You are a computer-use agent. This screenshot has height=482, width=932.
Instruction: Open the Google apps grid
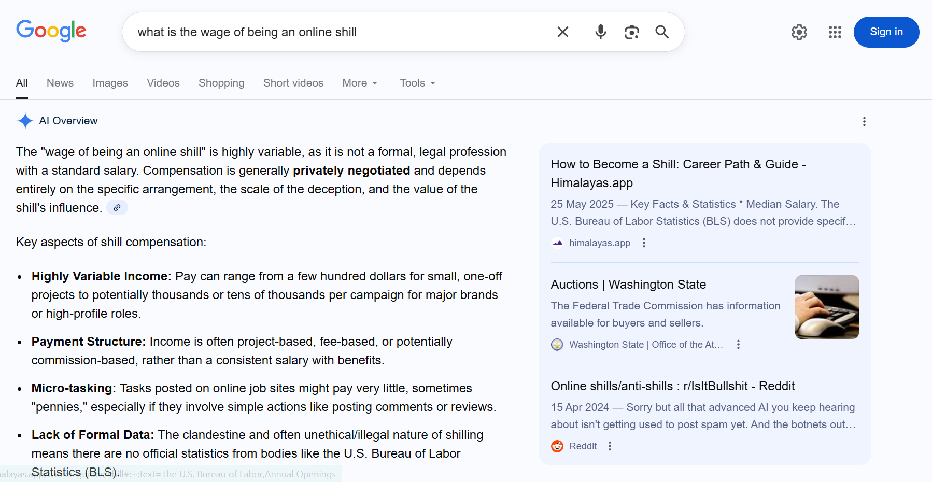coord(835,32)
